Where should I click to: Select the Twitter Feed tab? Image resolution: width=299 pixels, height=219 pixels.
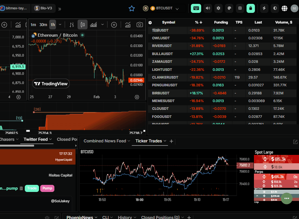(x=35, y=139)
